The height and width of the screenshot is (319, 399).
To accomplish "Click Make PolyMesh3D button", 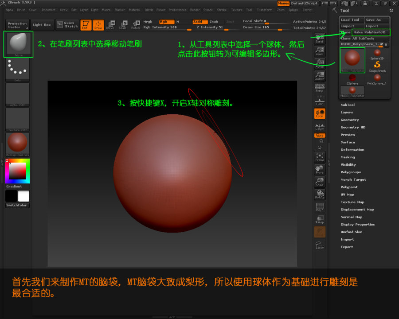I will 371,32.
